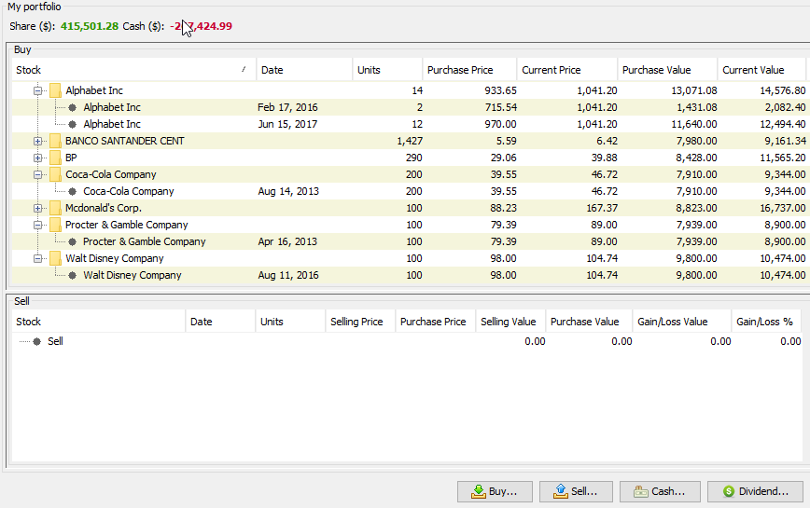Sort Sell table by Date column
Screen dimensions: 810x508
pyautogui.click(x=220, y=322)
